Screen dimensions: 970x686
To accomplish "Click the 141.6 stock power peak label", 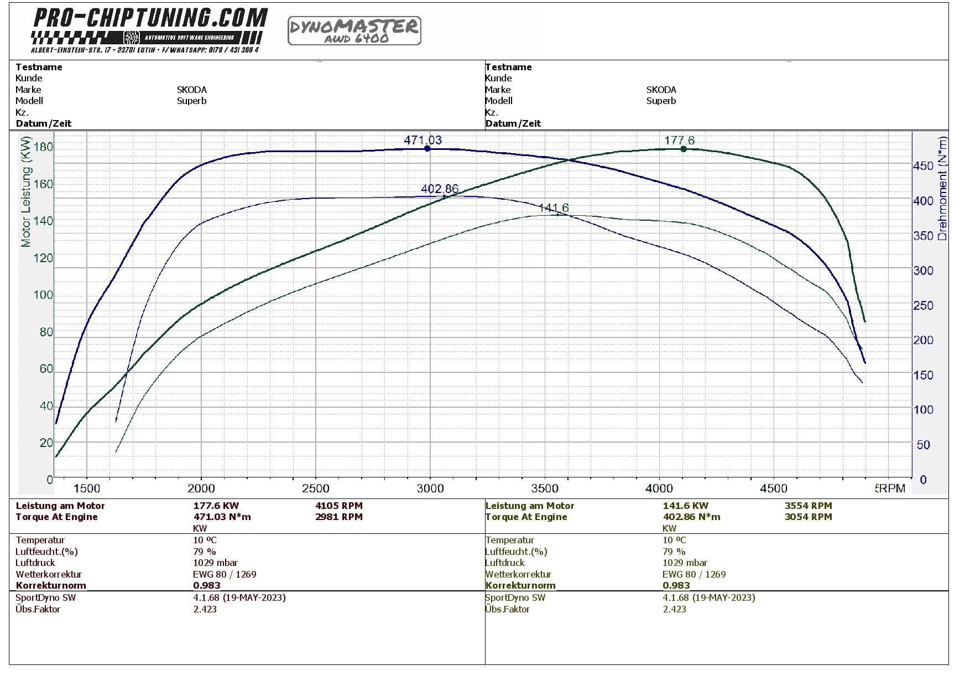I will pos(554,208).
